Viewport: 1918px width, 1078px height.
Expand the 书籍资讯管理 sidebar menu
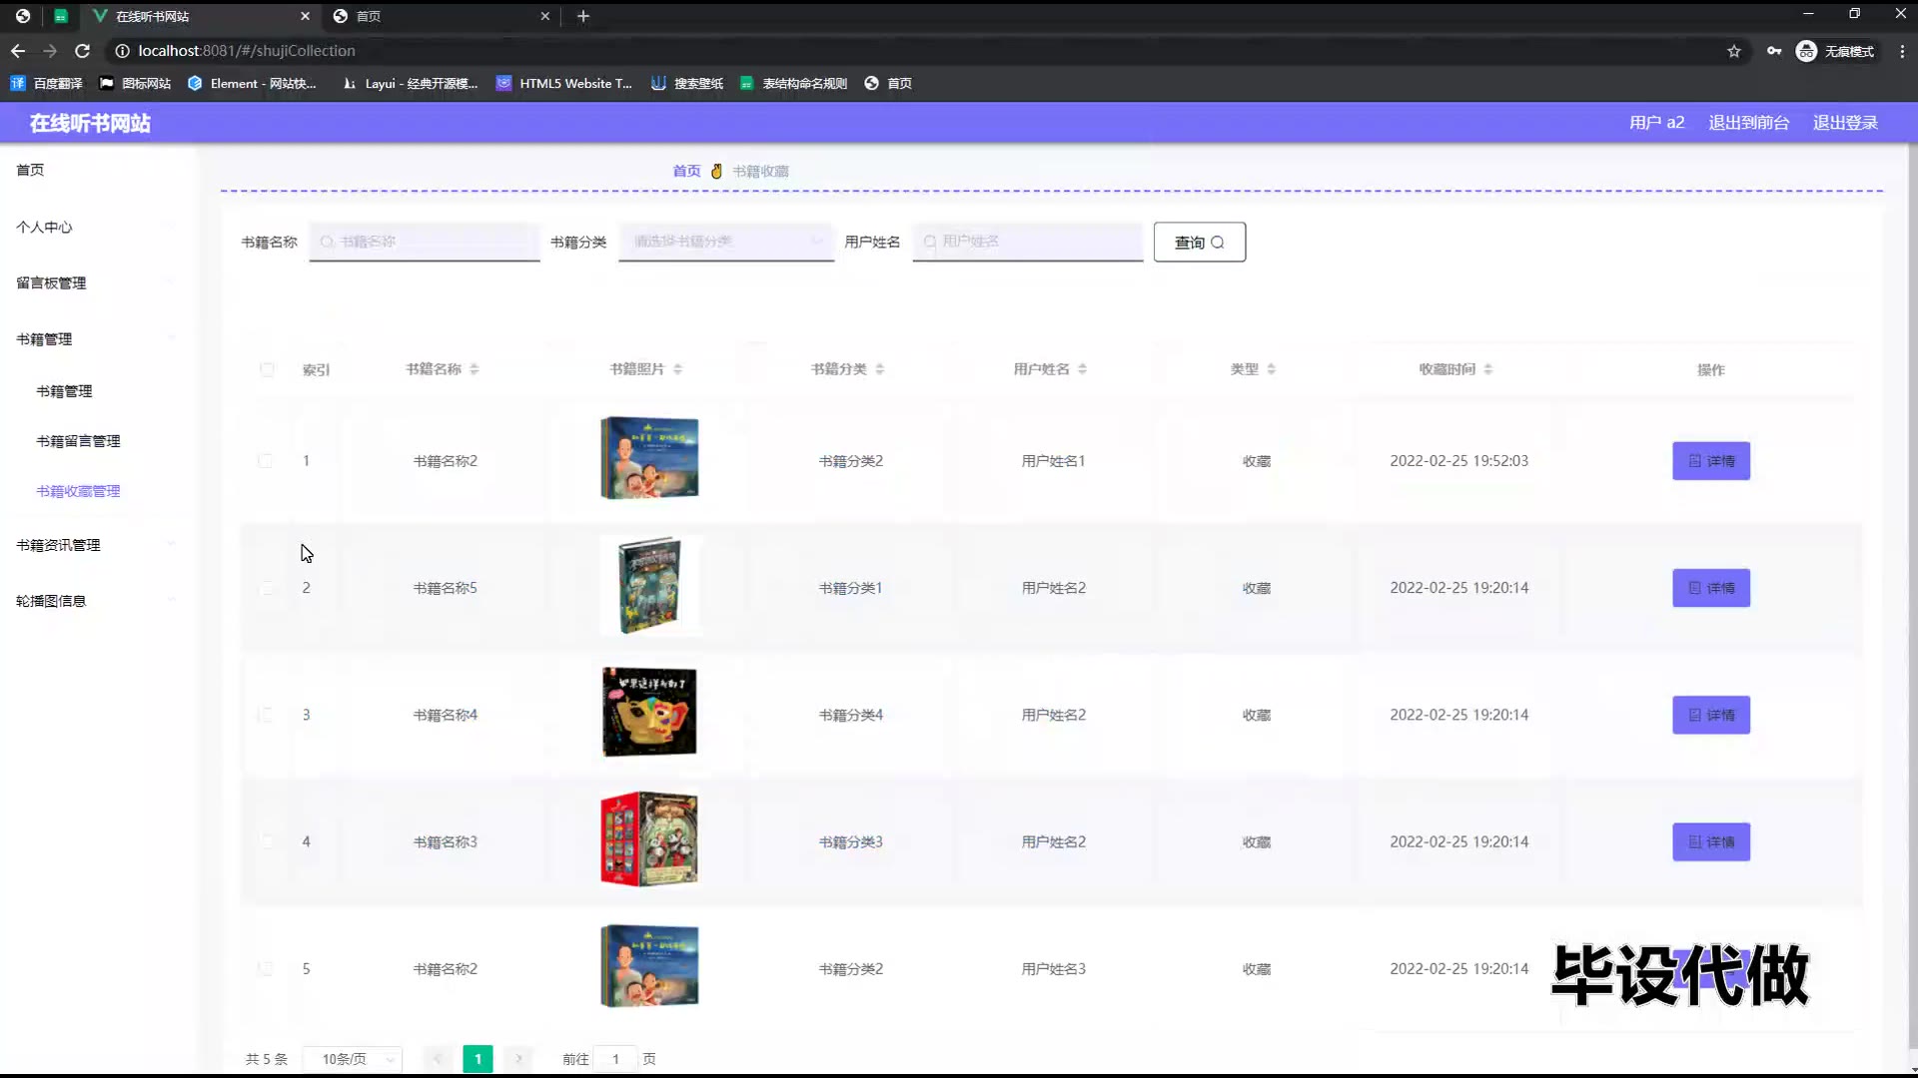pyautogui.click(x=96, y=545)
